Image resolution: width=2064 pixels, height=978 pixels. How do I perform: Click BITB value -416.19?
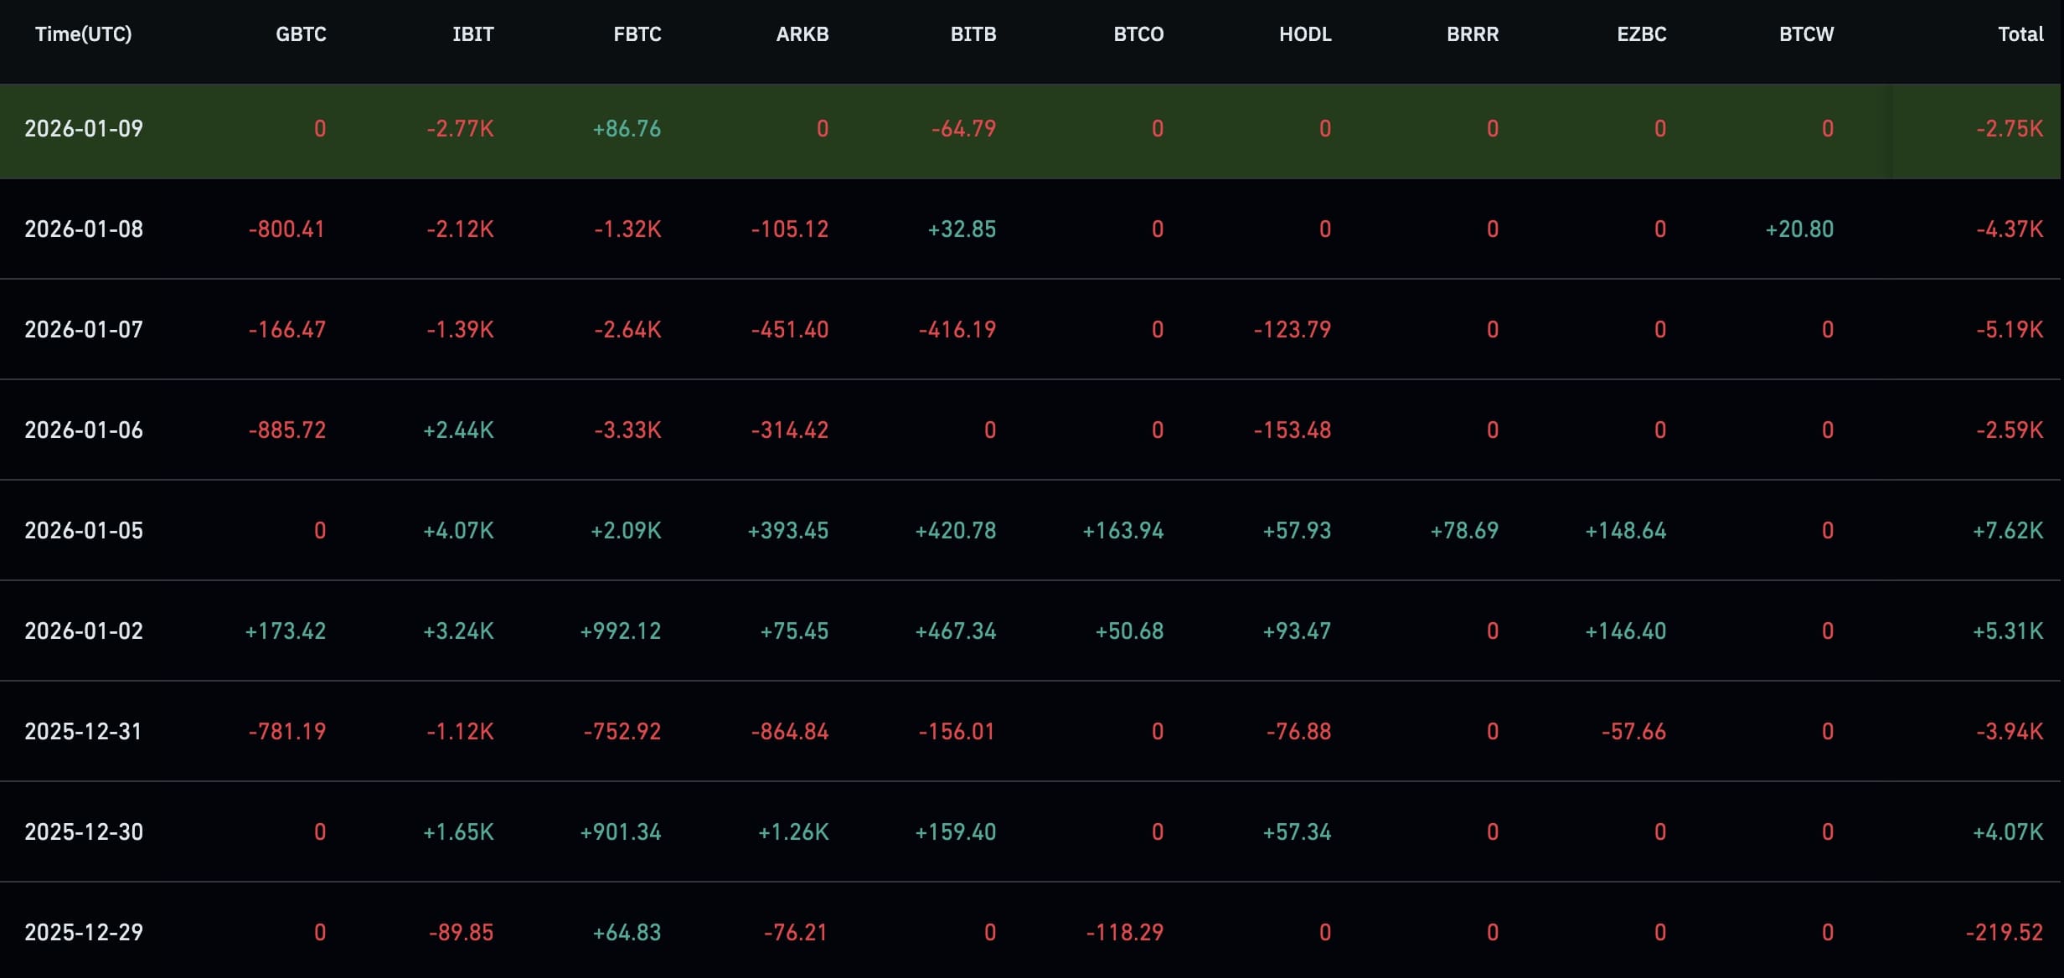pyautogui.click(x=957, y=329)
